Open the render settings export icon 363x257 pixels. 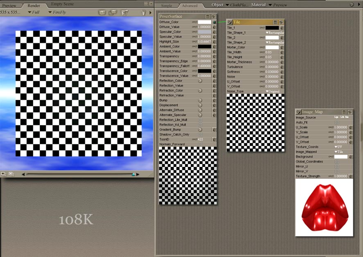124,12
